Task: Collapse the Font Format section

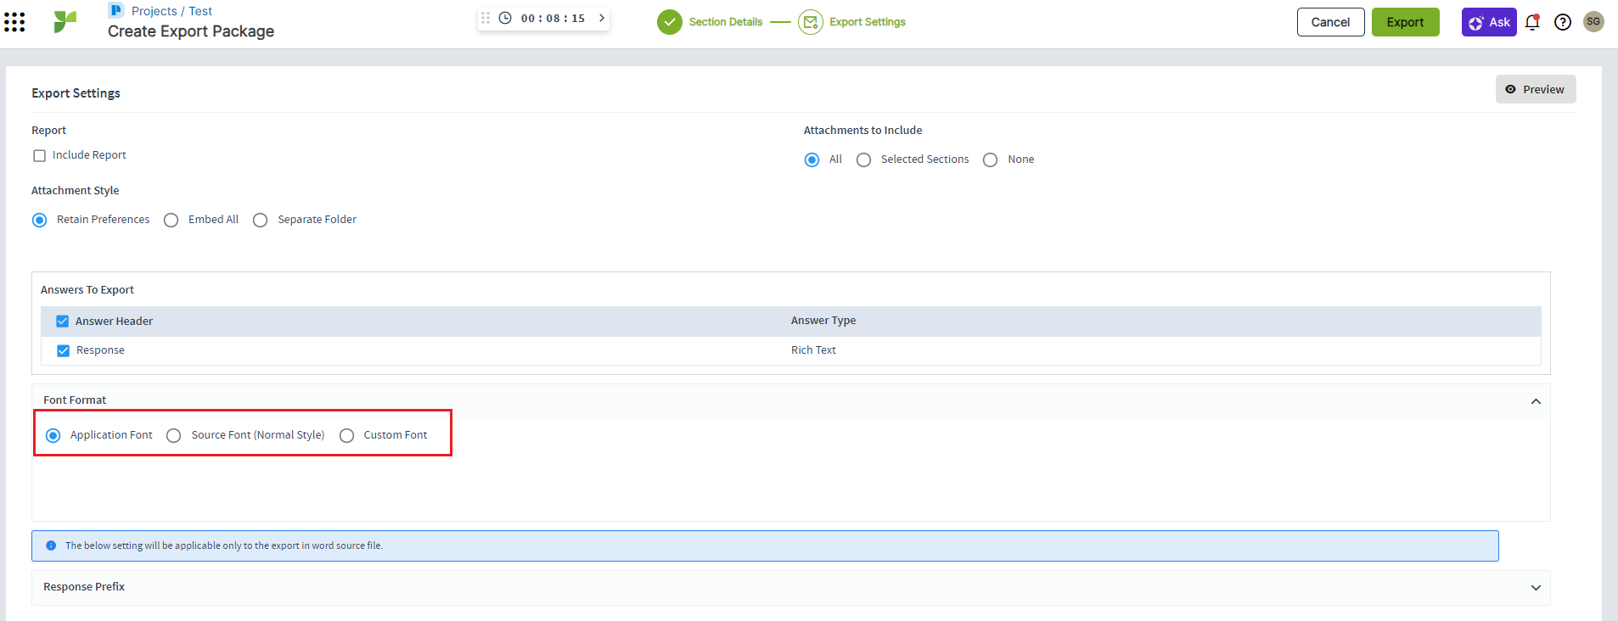Action: click(x=1536, y=401)
